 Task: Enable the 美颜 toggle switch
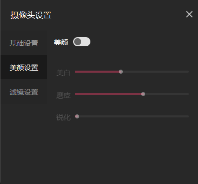coord(82,42)
